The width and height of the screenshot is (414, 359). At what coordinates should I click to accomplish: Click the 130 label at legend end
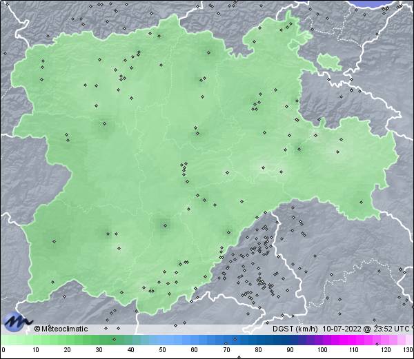[407, 351]
